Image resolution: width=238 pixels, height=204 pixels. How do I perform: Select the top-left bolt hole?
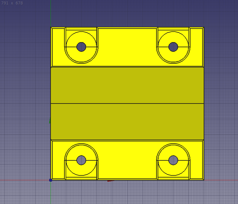click(x=81, y=47)
